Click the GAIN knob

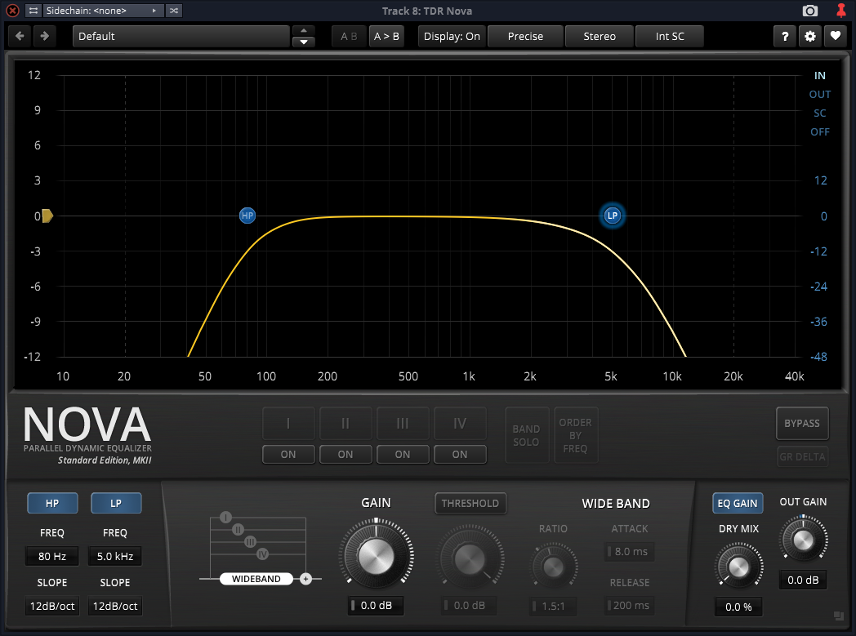click(x=377, y=556)
